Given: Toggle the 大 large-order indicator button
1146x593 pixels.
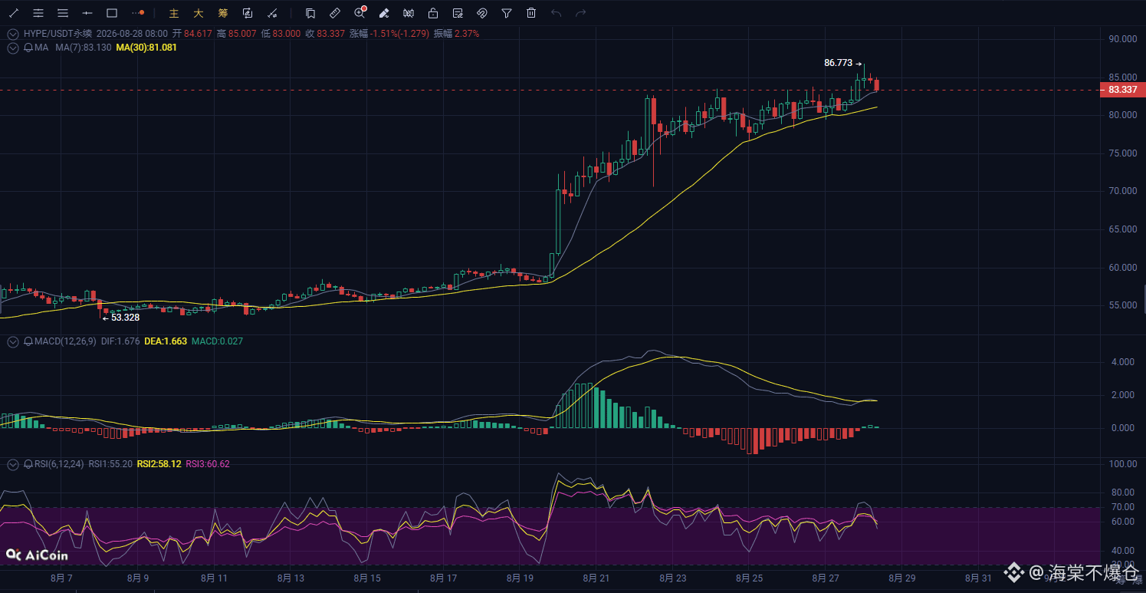Looking at the screenshot, I should click(x=199, y=13).
